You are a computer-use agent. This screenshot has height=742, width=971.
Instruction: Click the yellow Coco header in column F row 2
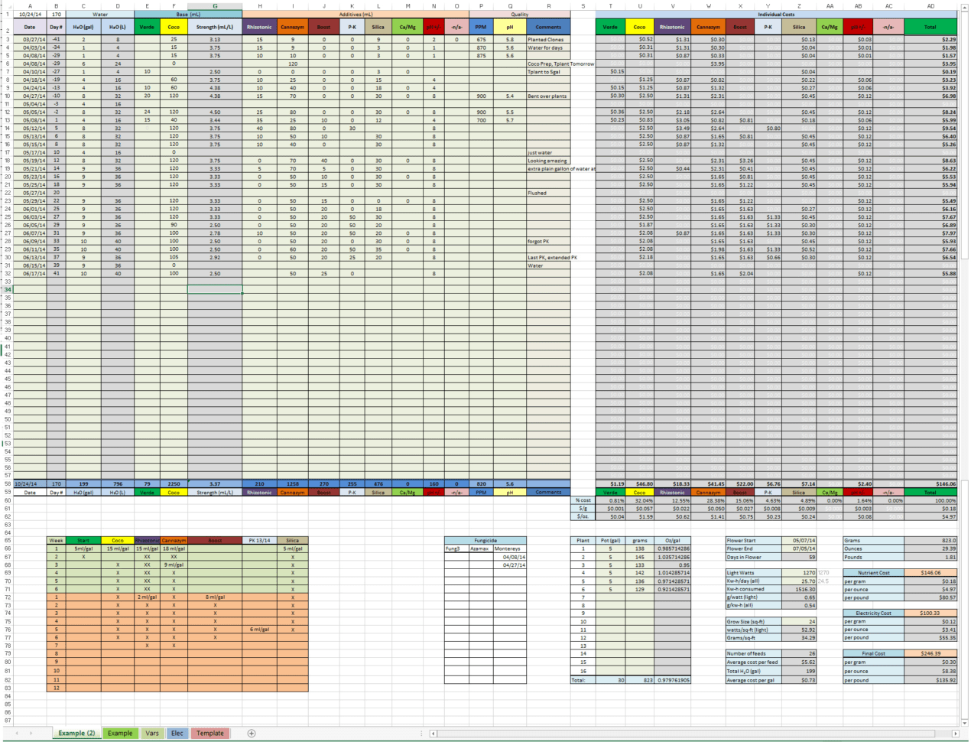click(x=174, y=27)
